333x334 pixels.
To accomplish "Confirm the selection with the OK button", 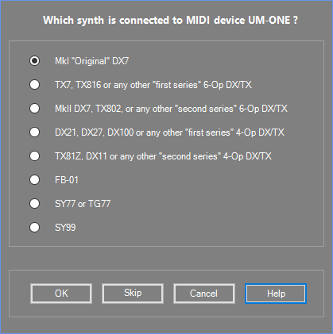I will [61, 294].
